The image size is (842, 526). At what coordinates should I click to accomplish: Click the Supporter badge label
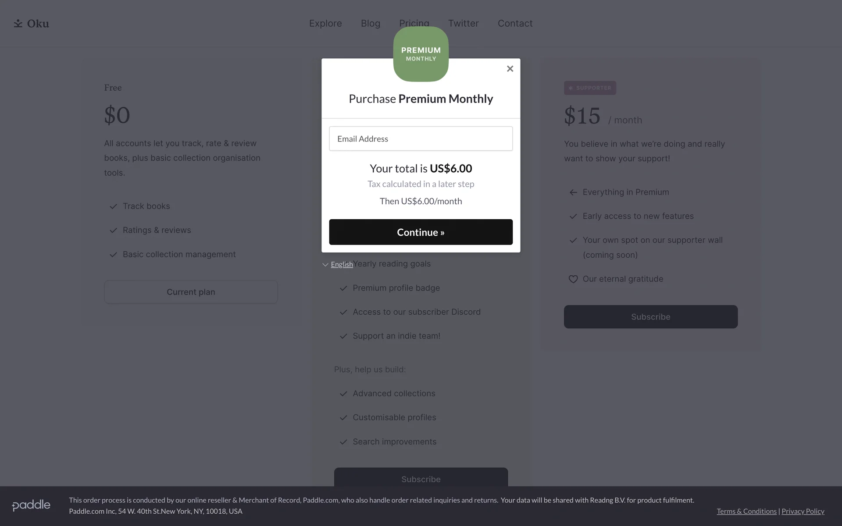[590, 88]
